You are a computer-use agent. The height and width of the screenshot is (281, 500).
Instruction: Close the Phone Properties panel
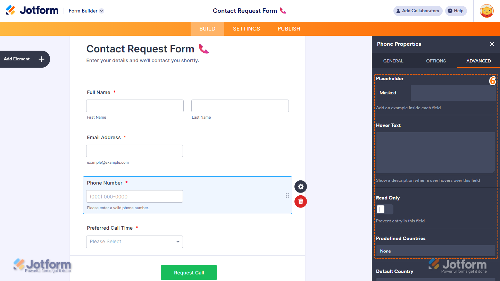[x=492, y=44]
